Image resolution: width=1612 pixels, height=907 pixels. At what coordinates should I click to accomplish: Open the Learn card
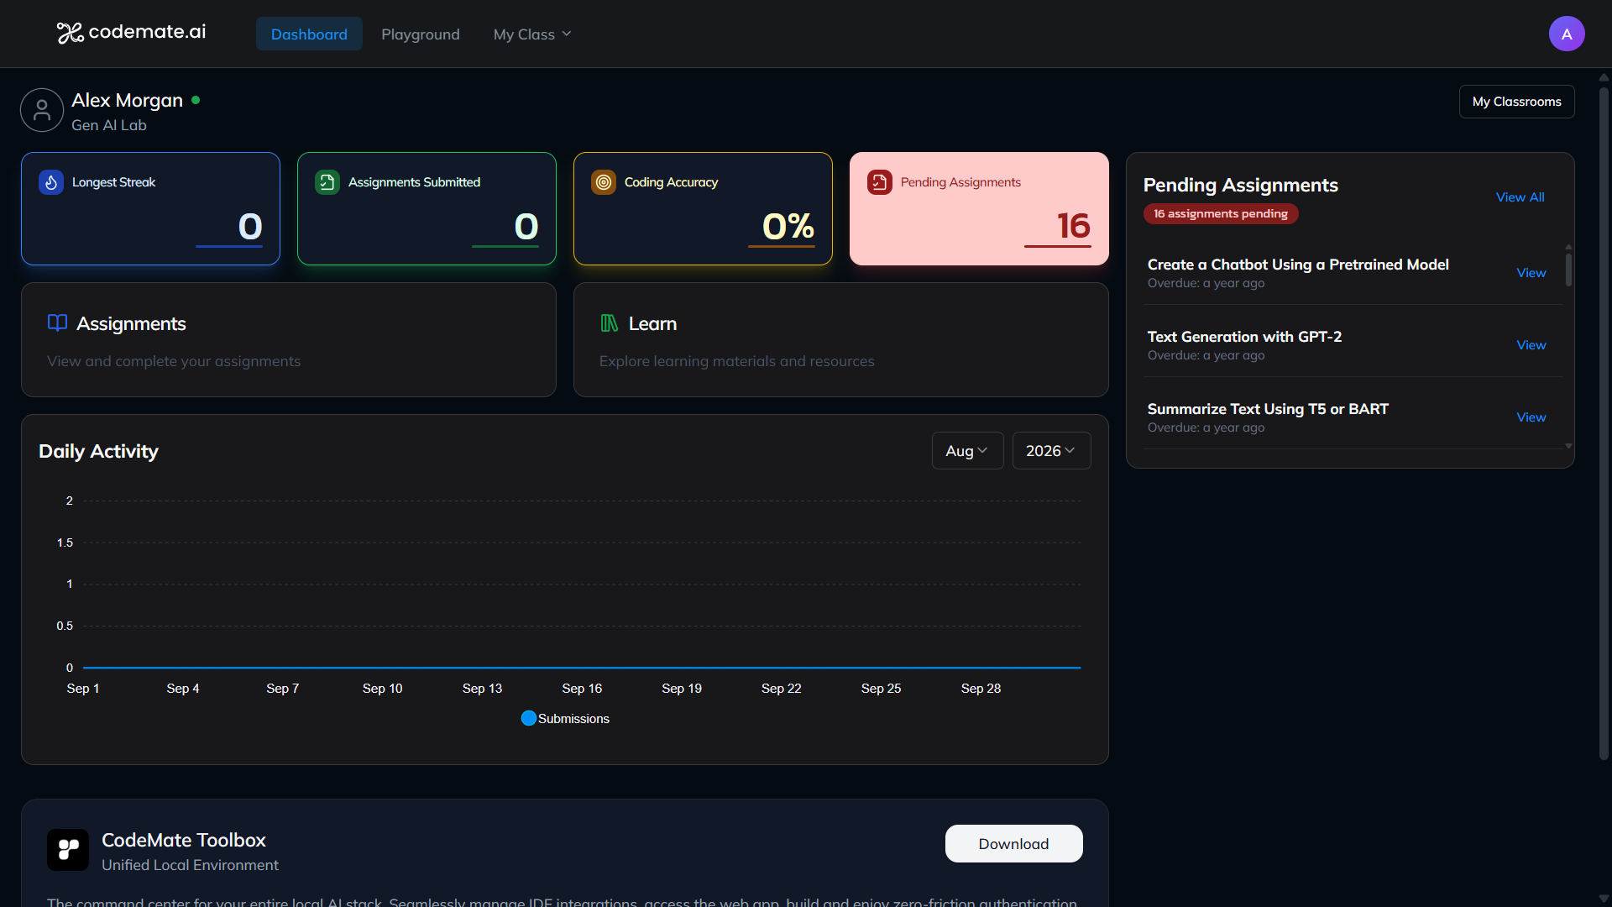coord(840,340)
